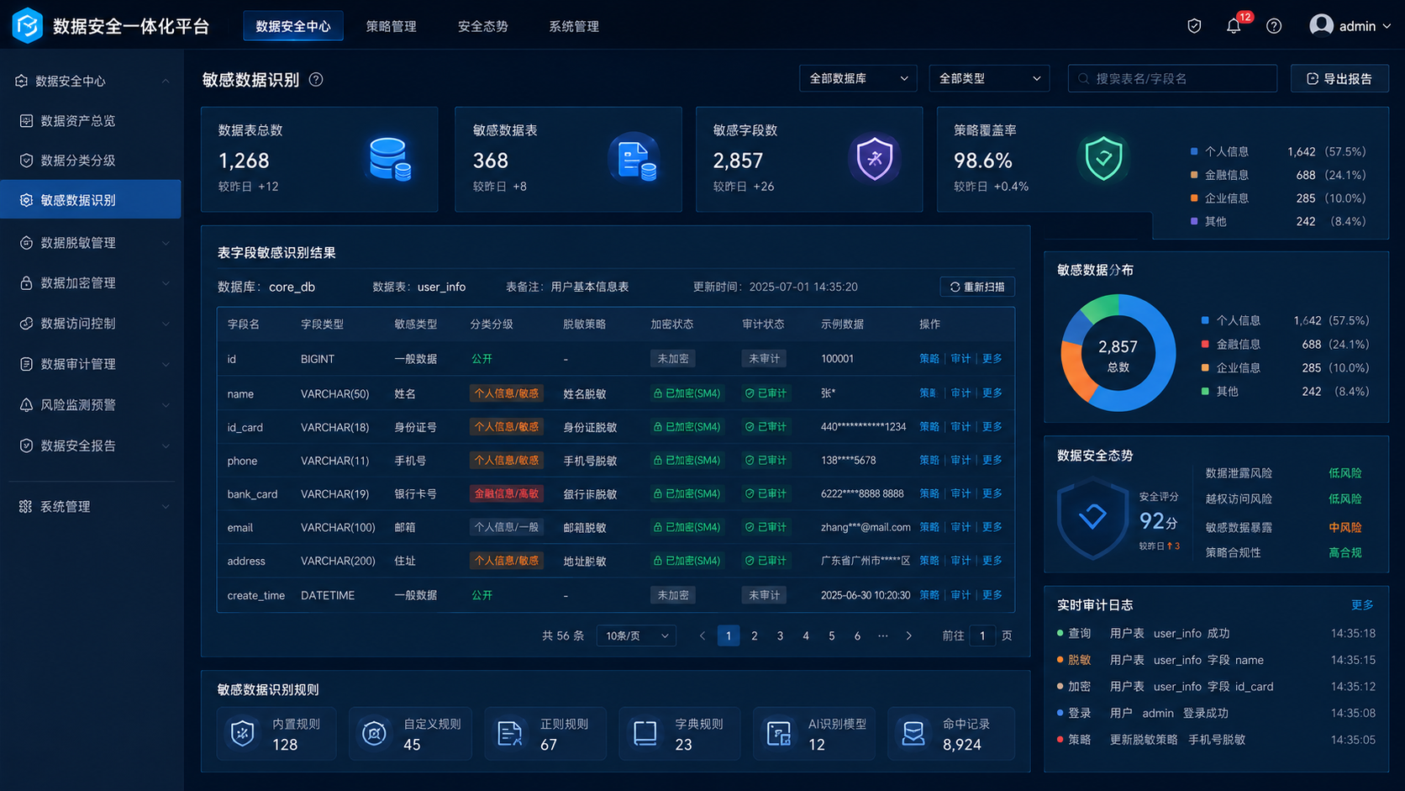Viewport: 1405px width, 791px height.
Task: Open the help question mark icon in header
Action: coord(1274,26)
